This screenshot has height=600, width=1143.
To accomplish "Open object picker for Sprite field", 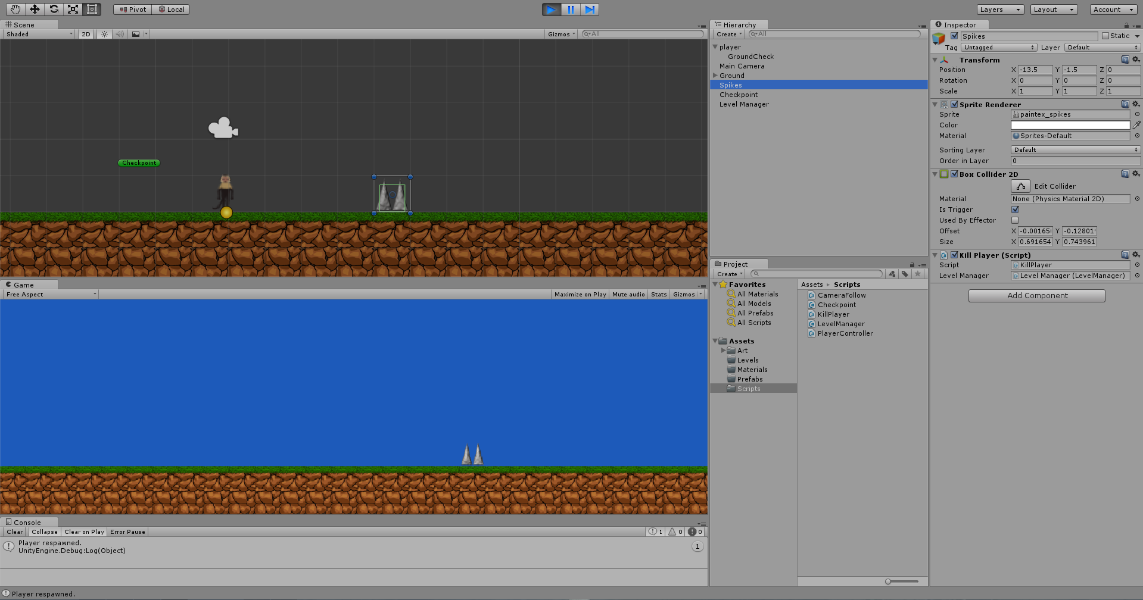I will click(x=1137, y=114).
